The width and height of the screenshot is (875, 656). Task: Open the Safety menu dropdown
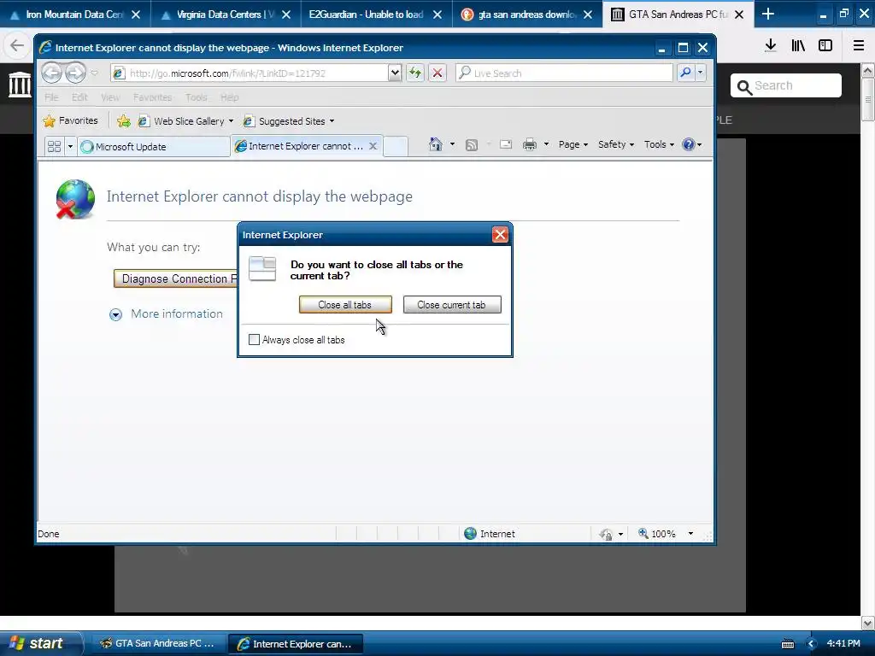coord(615,144)
